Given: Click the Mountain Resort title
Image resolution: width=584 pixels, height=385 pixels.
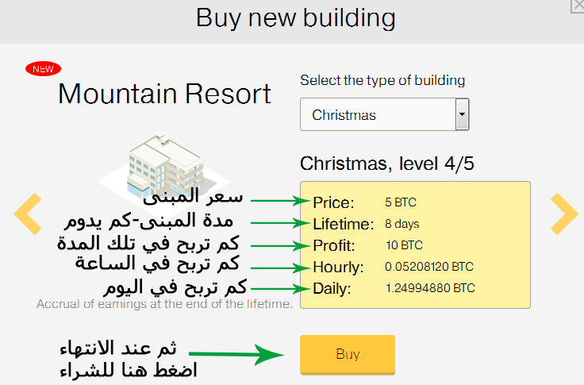Looking at the screenshot, I should point(164,94).
